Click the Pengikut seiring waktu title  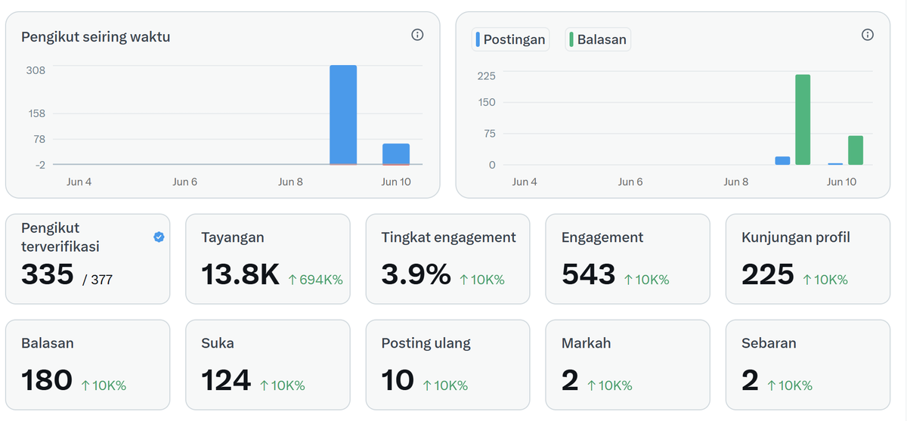[95, 36]
